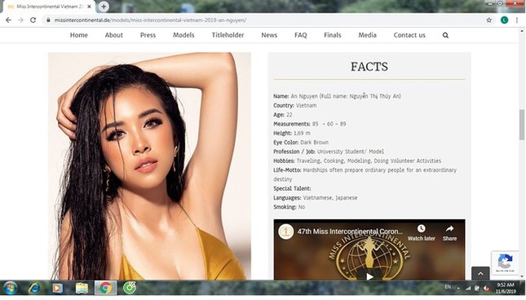Go to the FAQ page
The width and height of the screenshot is (526, 300).
(301, 35)
